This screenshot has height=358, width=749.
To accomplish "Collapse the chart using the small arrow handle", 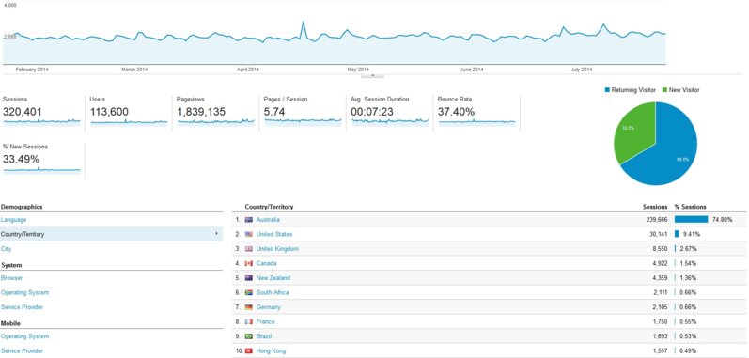I will click(x=372, y=75).
